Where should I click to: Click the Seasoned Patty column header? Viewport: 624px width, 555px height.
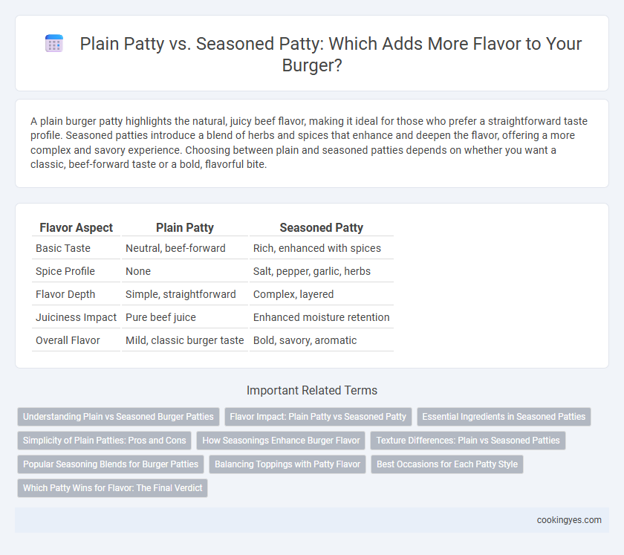click(321, 228)
